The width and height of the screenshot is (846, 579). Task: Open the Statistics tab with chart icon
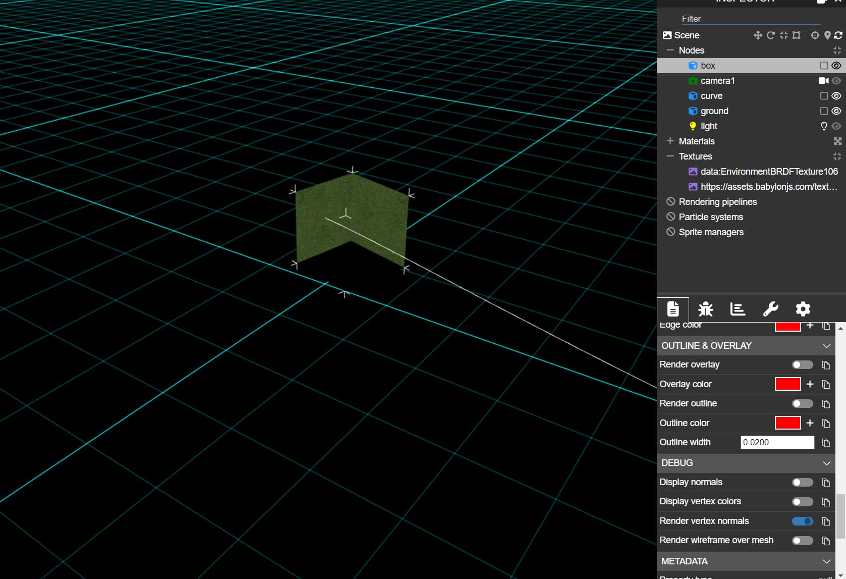tap(738, 309)
